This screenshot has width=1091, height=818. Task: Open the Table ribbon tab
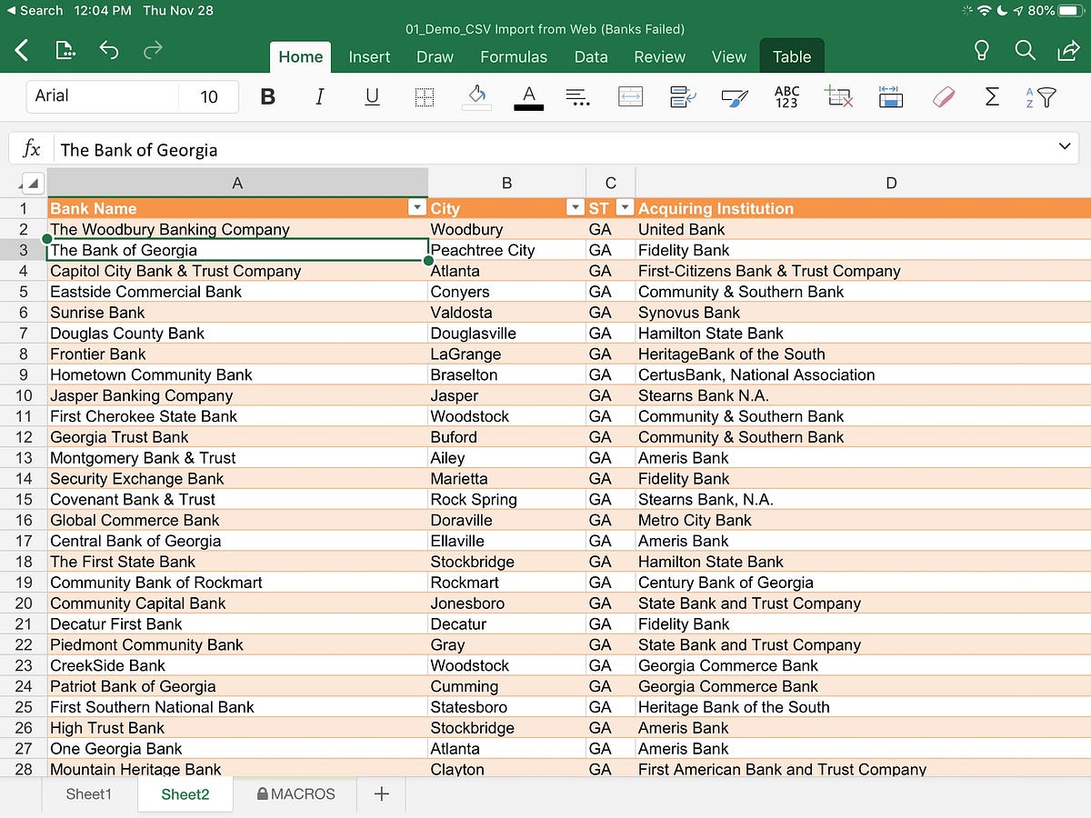coord(792,56)
